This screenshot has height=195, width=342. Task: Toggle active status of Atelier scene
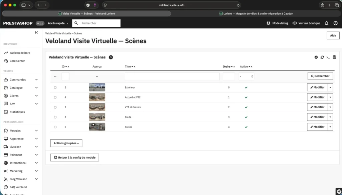[x=246, y=127]
